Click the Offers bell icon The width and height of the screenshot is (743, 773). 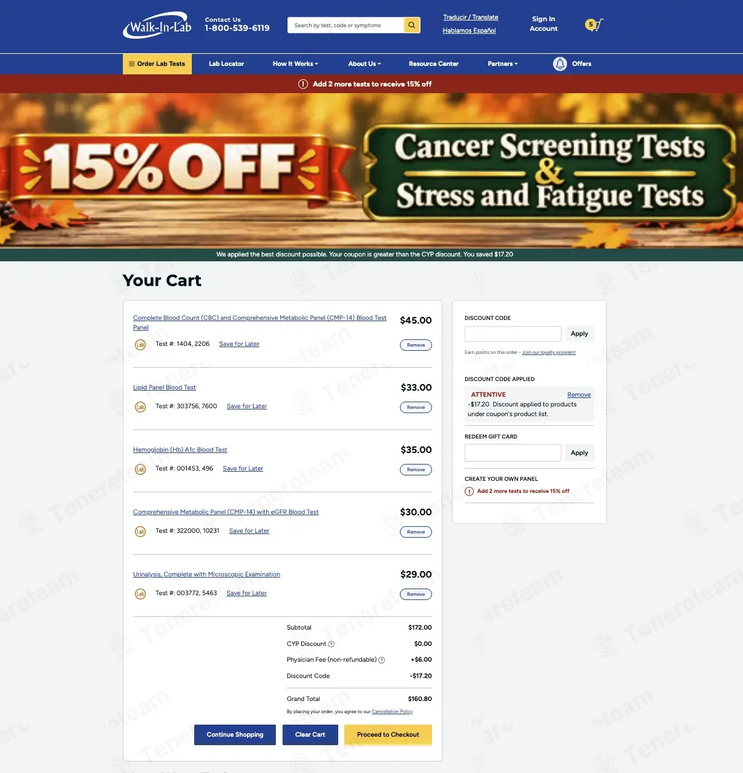click(x=560, y=64)
